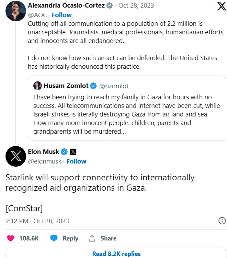227x258 pixels.
Task: Click the black X affiliation badge beside Elon Musk
Action: (x=73, y=152)
